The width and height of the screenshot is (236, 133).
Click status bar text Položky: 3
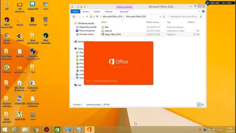coord(78,105)
